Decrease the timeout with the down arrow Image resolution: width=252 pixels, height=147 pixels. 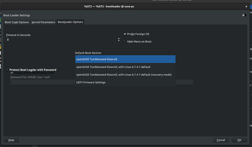tap(119, 41)
